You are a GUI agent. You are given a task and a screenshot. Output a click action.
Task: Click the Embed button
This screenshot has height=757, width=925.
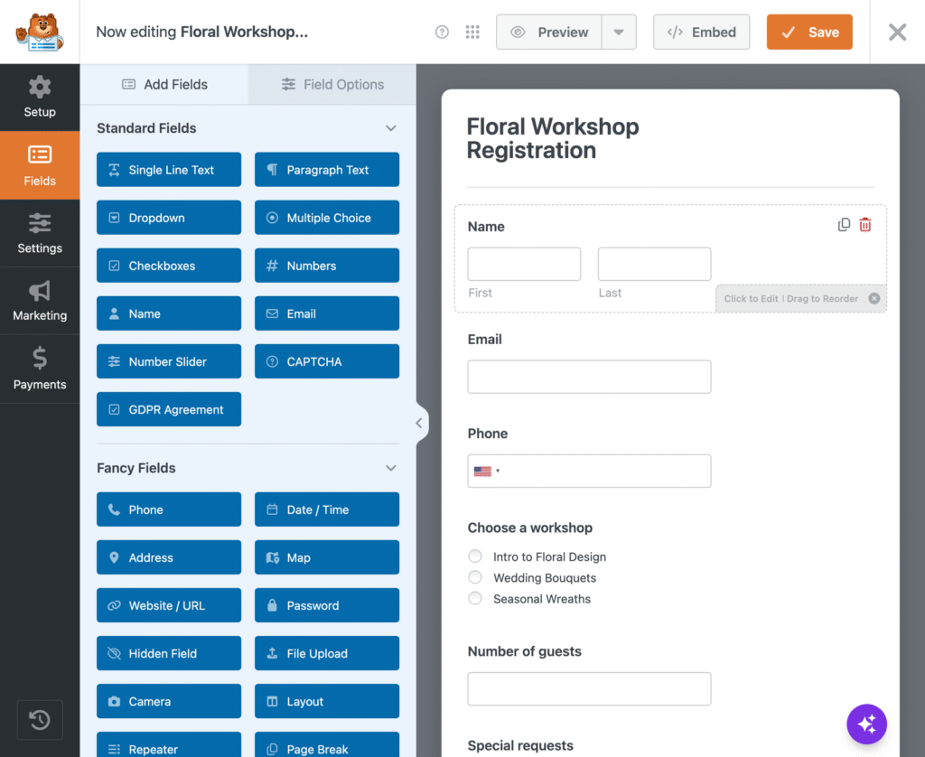(701, 32)
